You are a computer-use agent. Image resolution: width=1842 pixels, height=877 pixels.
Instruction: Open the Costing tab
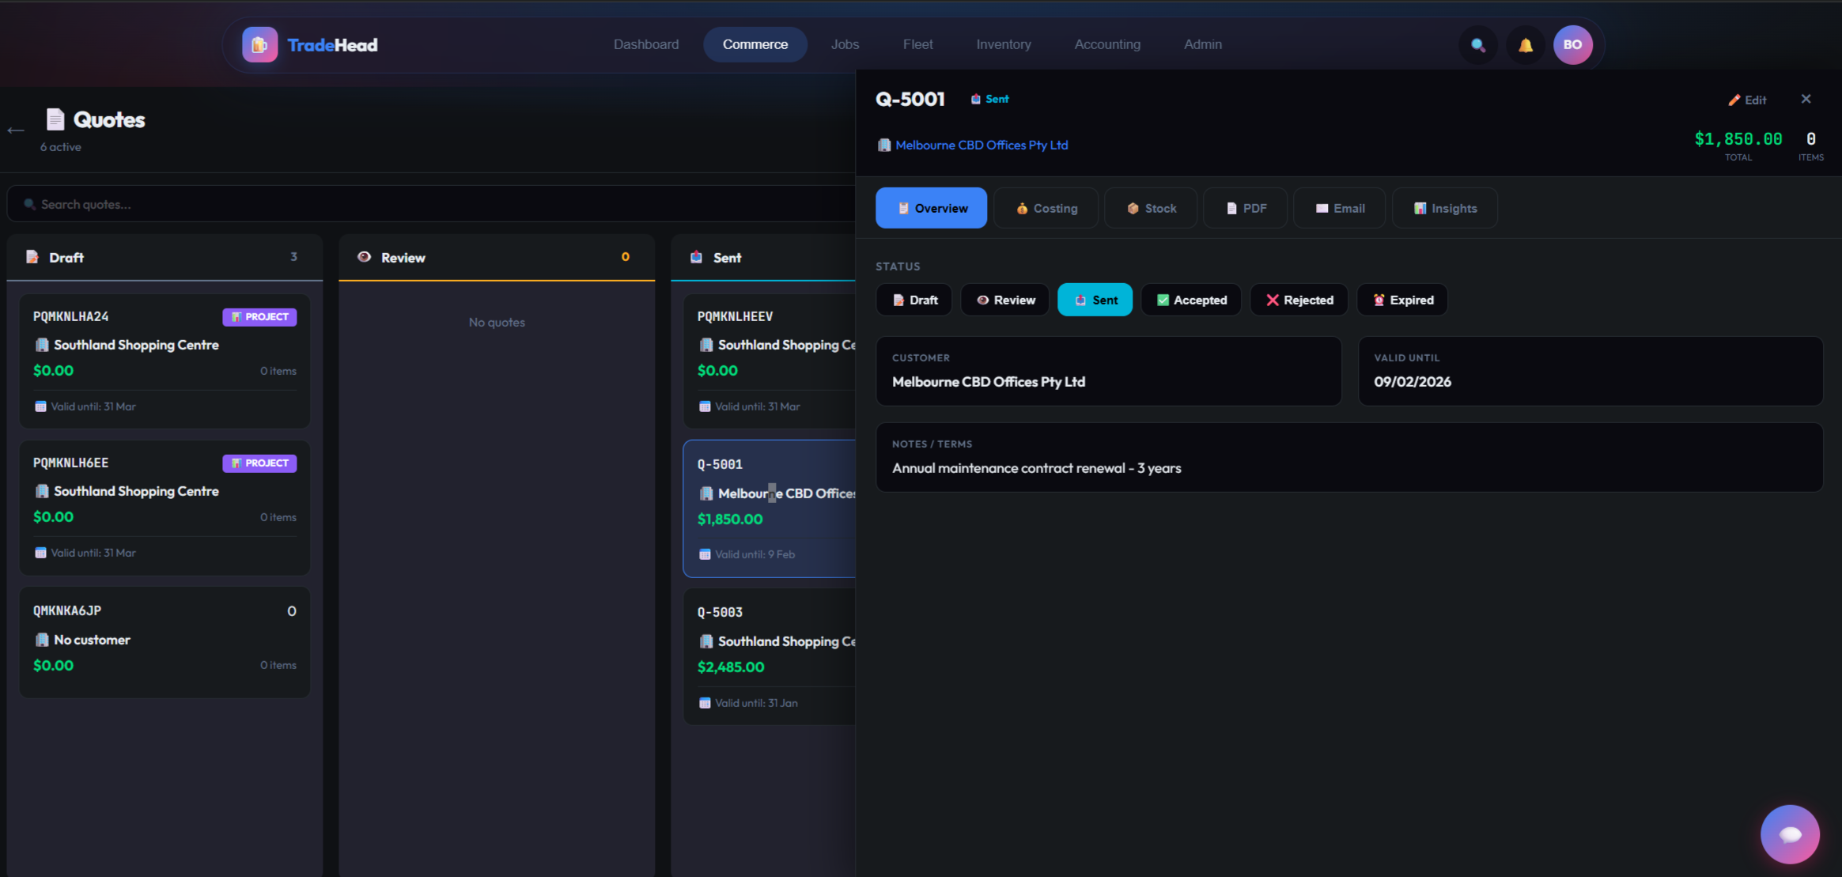pos(1046,208)
